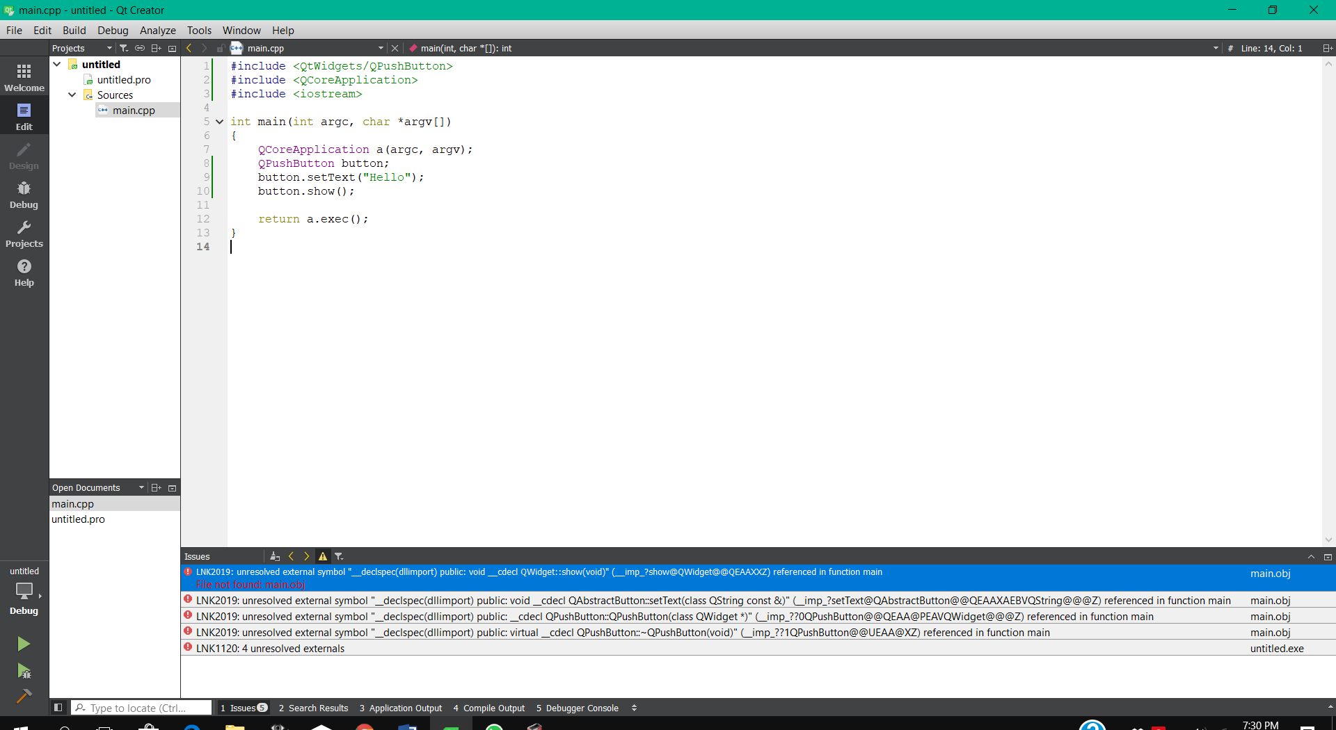Switch to Search Results tab
The height and width of the screenshot is (730, 1336).
tap(313, 708)
